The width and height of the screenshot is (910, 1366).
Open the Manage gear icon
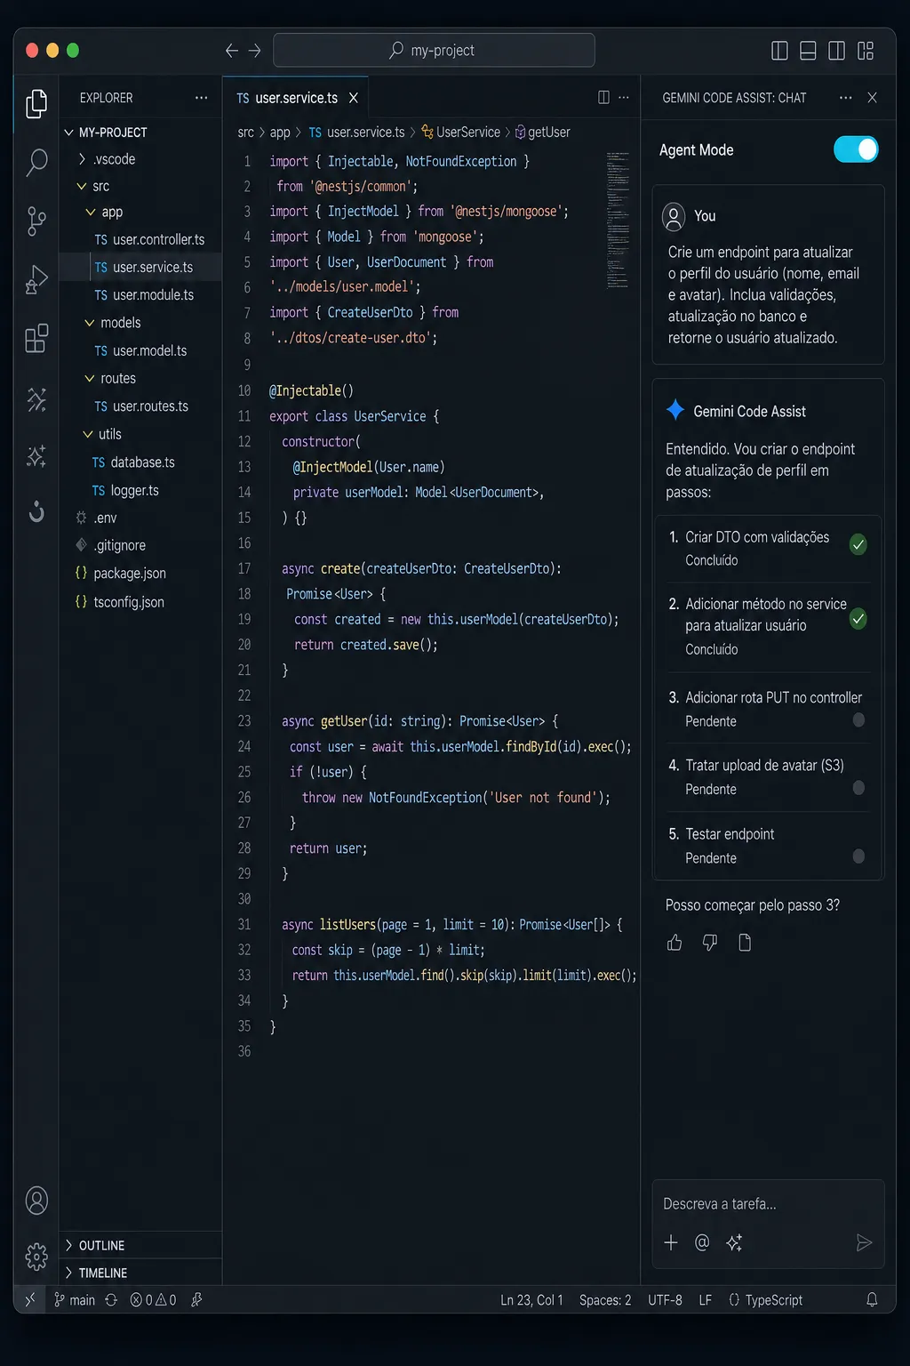[x=36, y=1257]
